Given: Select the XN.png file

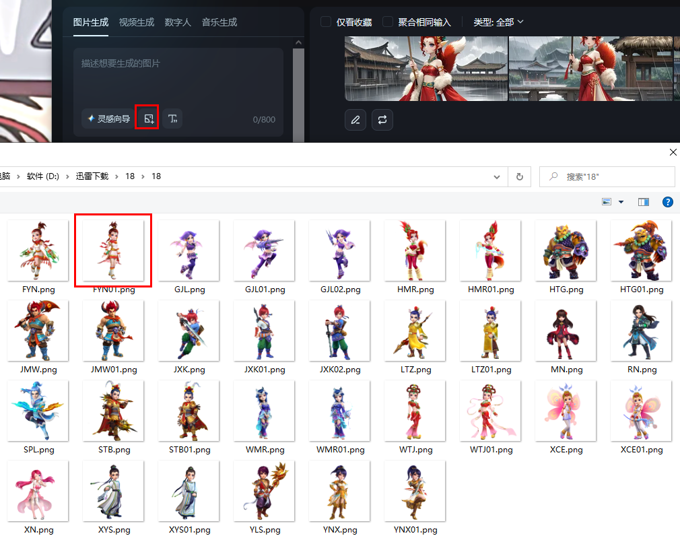Looking at the screenshot, I should coord(38,498).
